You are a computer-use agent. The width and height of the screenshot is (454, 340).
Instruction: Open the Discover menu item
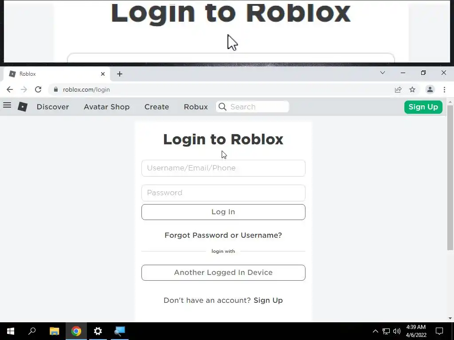point(53,107)
